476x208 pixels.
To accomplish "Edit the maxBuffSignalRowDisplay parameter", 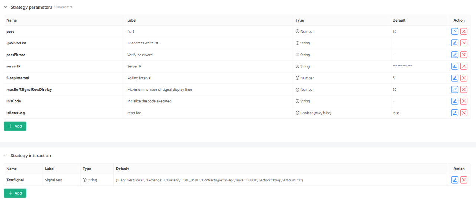I will 454,89.
